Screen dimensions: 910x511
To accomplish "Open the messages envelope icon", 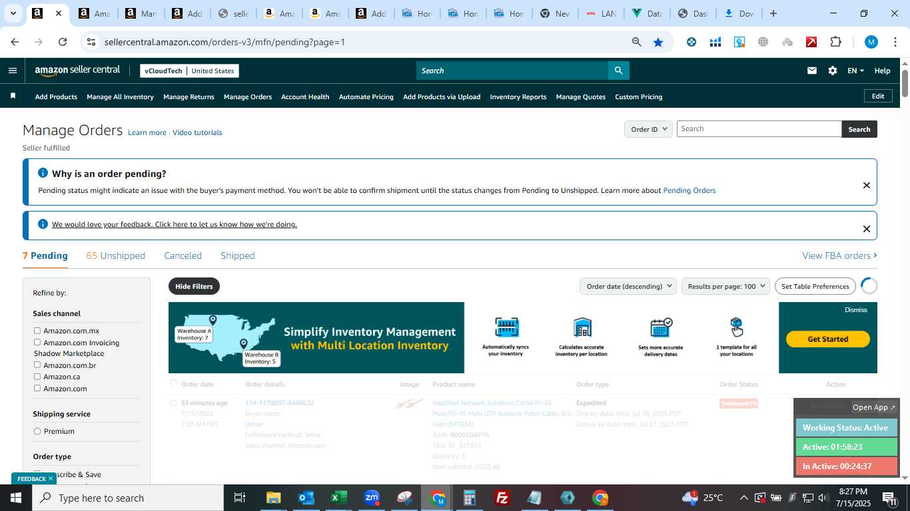I will click(811, 71).
